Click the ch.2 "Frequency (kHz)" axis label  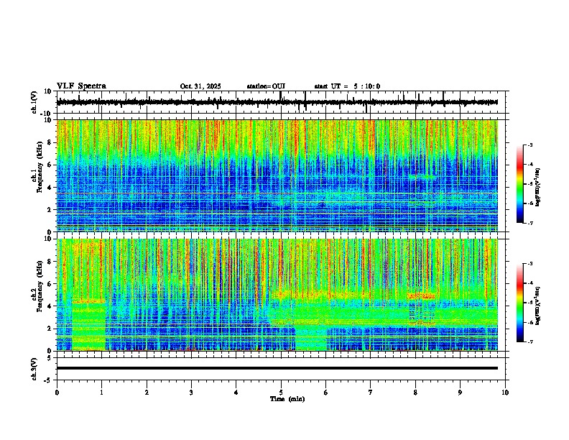click(40, 286)
